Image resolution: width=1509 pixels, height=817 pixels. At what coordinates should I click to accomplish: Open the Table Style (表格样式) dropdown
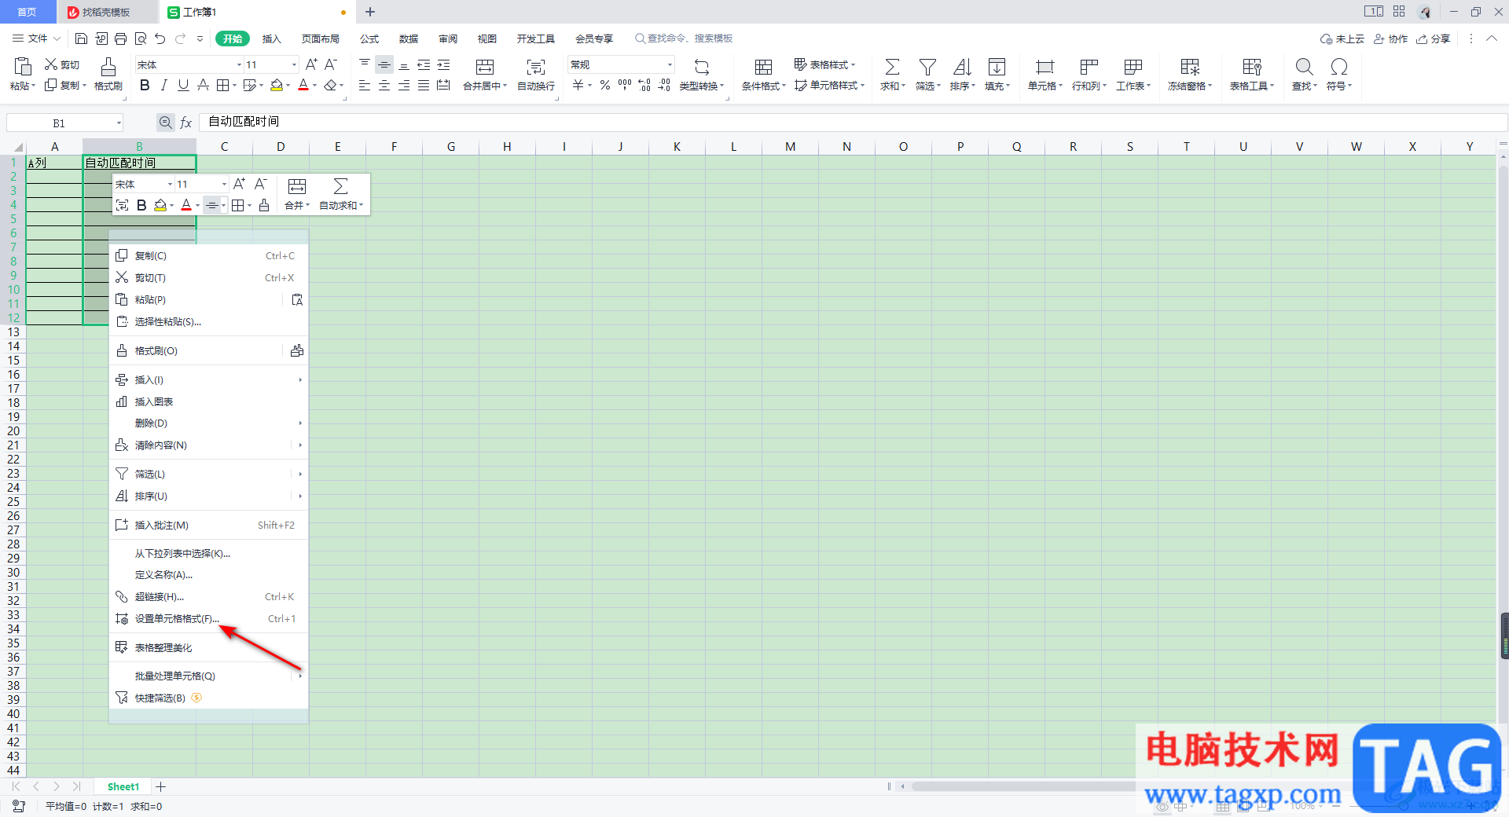click(x=824, y=64)
